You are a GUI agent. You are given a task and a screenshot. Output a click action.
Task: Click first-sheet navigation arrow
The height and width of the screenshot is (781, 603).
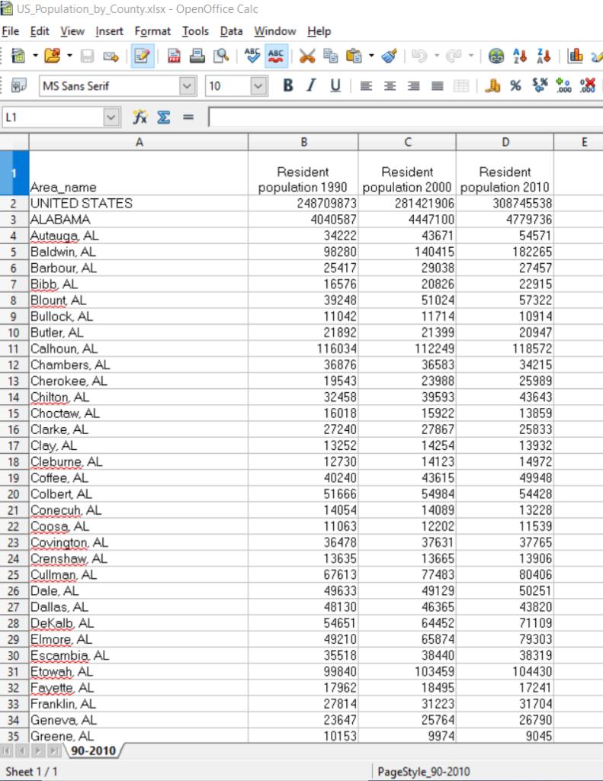6,750
